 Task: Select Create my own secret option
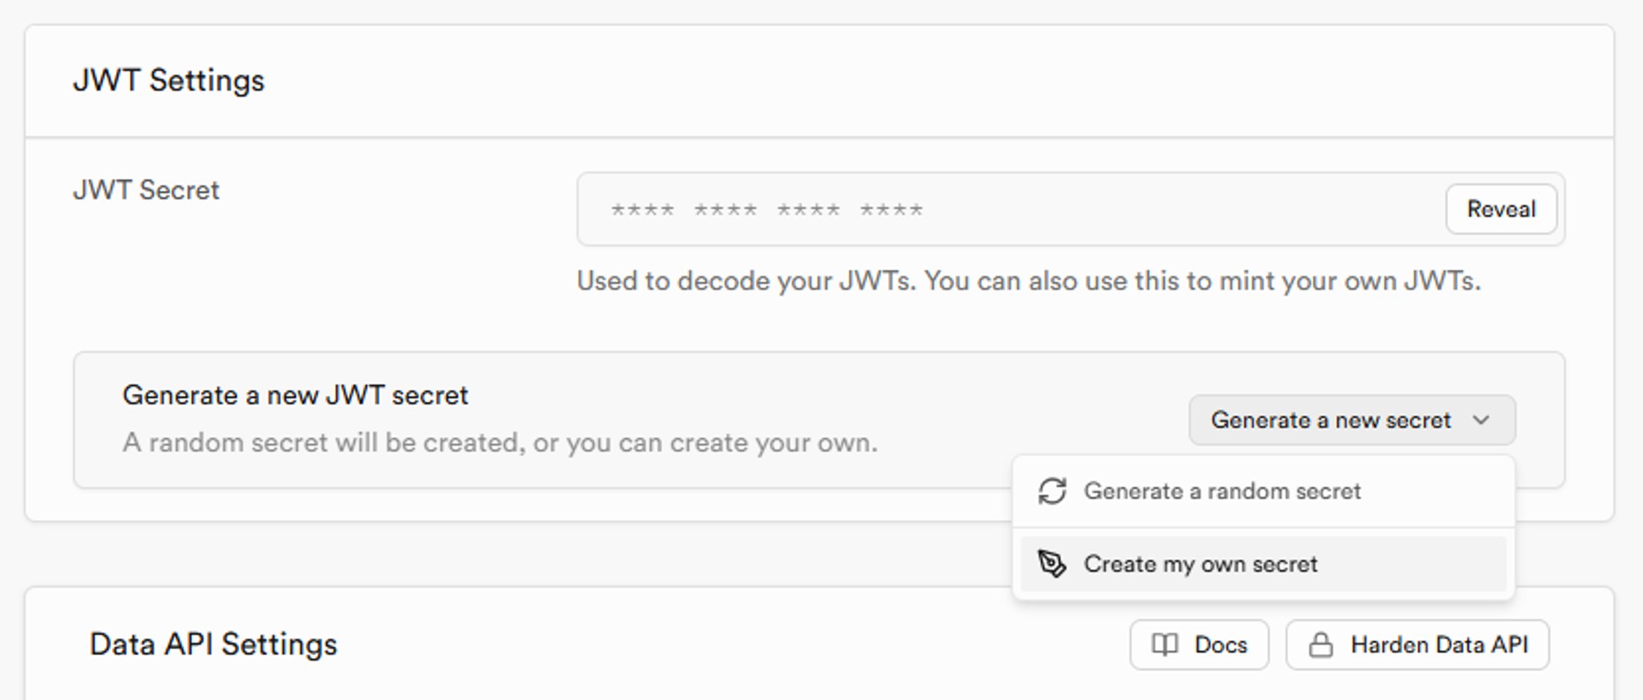[1263, 564]
